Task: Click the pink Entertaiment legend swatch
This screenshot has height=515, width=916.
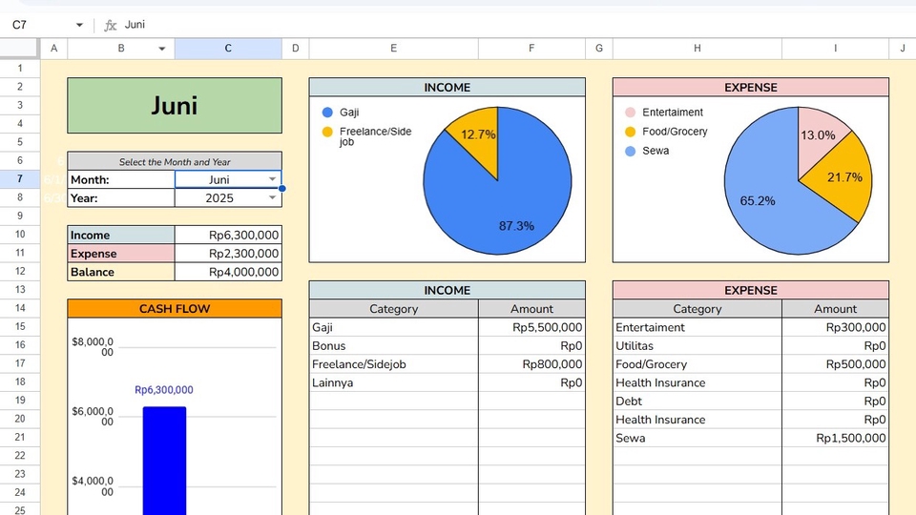Action: (x=631, y=113)
